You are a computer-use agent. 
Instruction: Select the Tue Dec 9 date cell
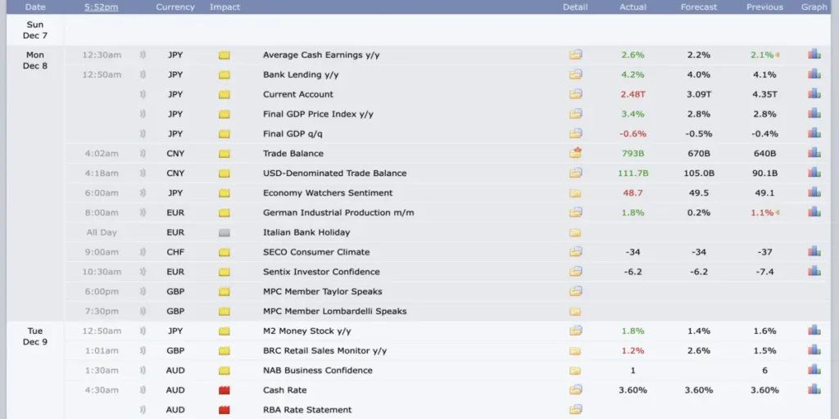[x=35, y=336]
